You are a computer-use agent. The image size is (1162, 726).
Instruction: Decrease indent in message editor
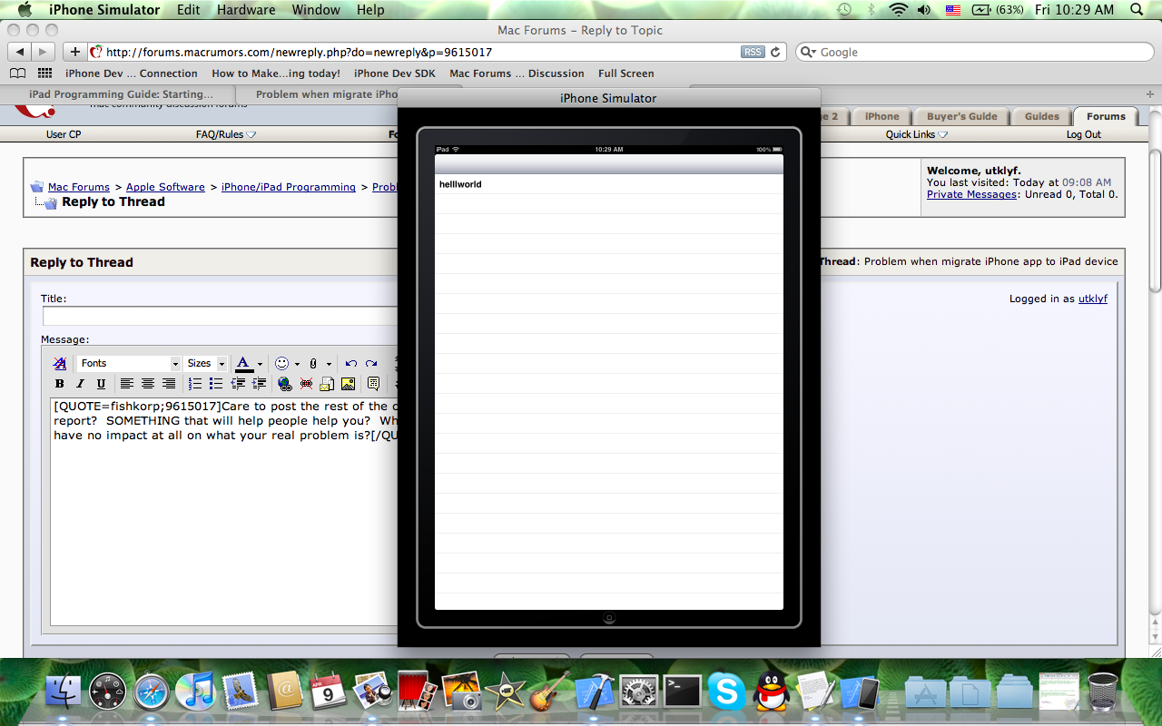(x=238, y=384)
